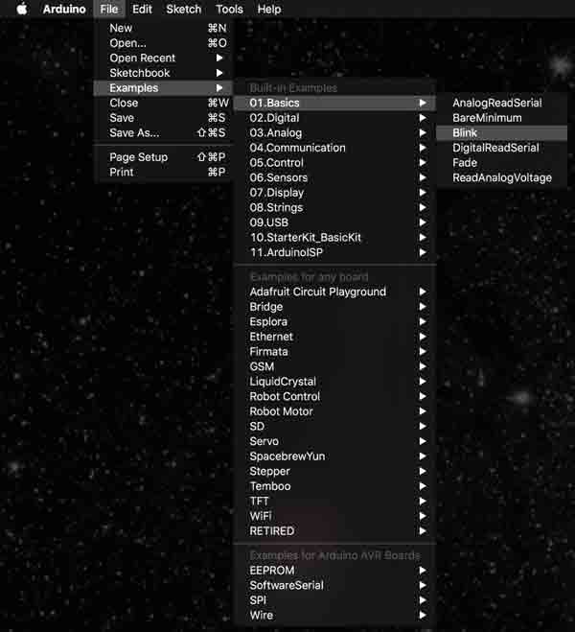Screen dimensions: 575x632
Task: Expand 06.Sensors examples
Action: [335, 177]
